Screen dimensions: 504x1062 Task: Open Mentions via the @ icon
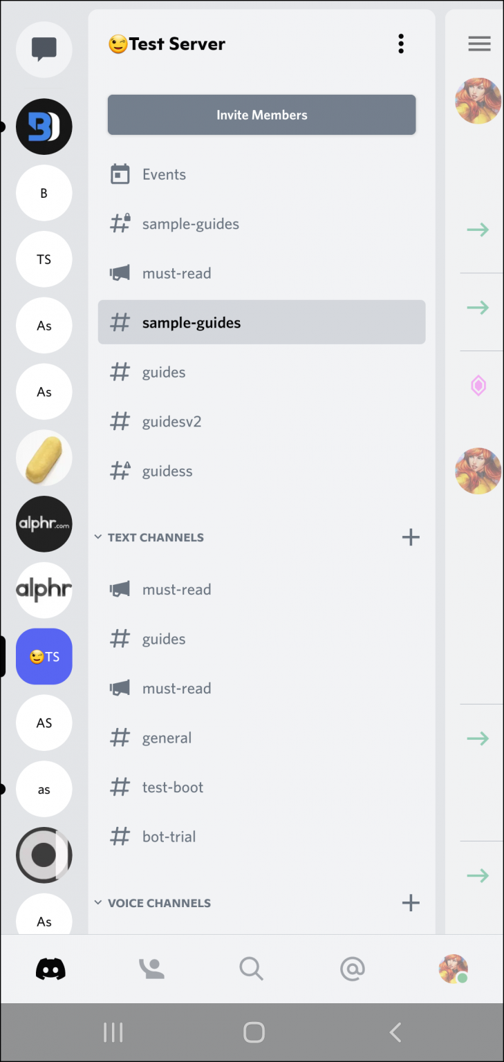coord(353,969)
